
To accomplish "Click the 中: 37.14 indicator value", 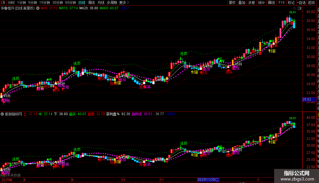I will pos(45,114).
